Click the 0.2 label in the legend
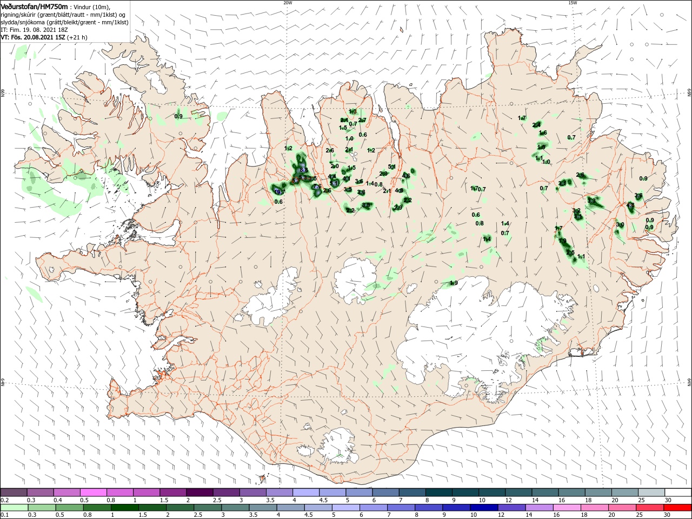The image size is (692, 519). tap(4, 500)
